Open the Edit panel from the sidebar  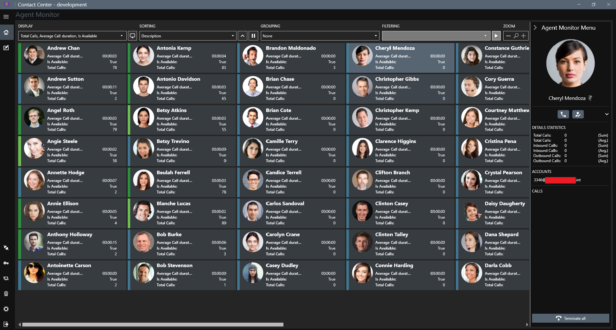click(6, 48)
